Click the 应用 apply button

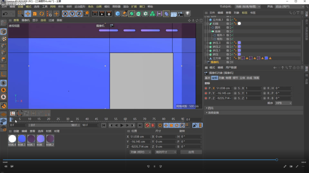pos(191,152)
